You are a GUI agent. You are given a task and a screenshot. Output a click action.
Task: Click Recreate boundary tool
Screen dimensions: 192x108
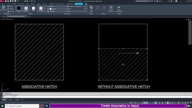click(10, 11)
